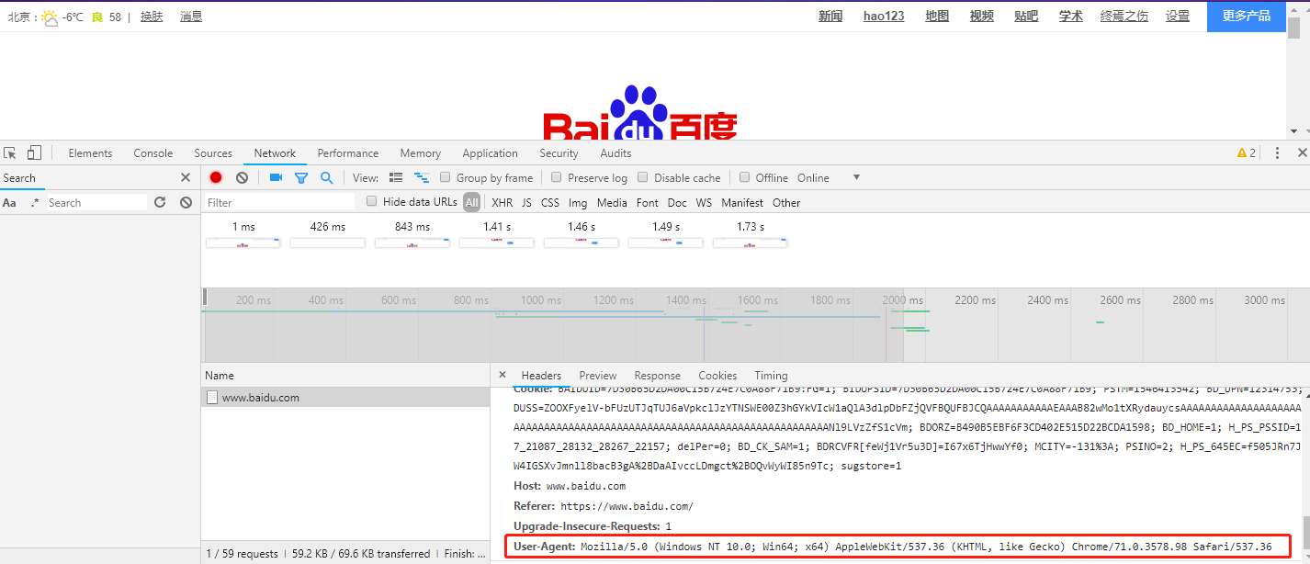Switch to the Sources tab
The image size is (1310, 564).
(213, 153)
